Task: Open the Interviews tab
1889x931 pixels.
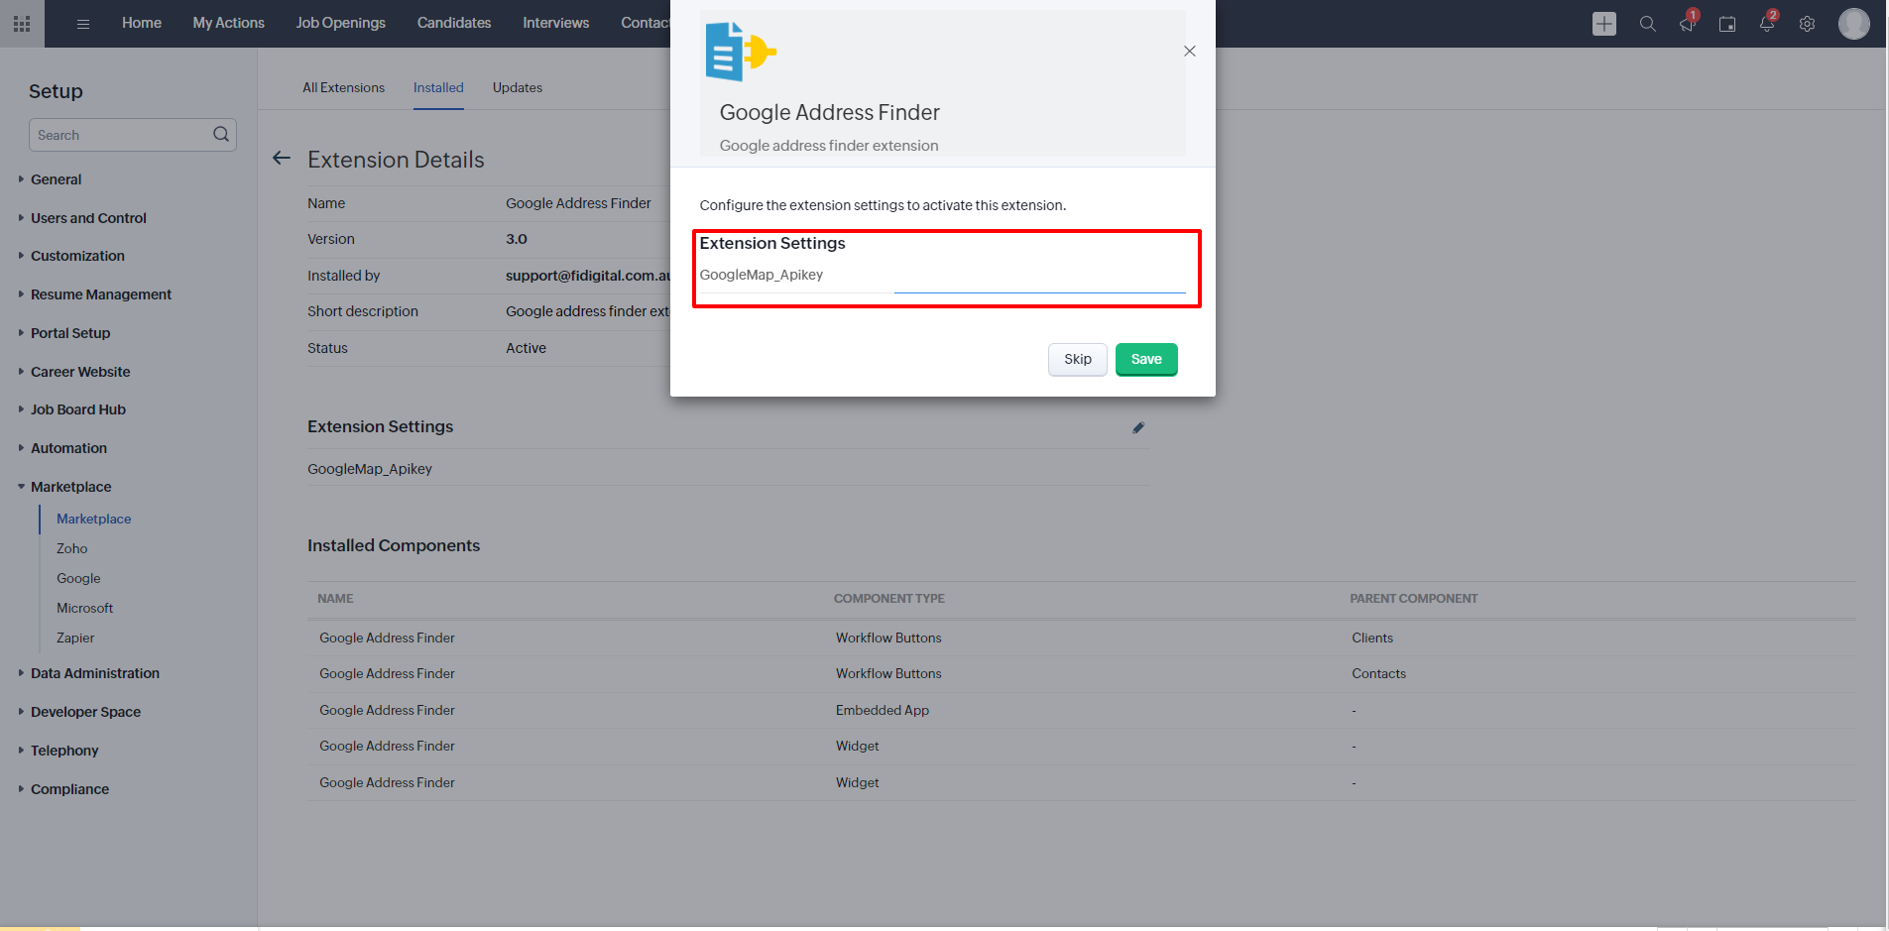Action: [556, 23]
